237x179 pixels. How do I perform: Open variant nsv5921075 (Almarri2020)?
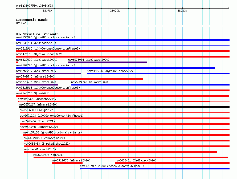(39, 127)
